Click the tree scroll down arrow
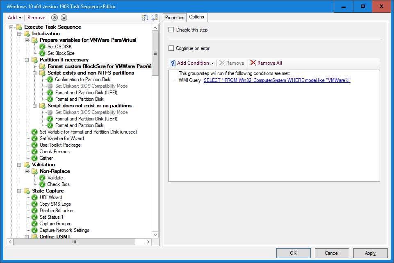The image size is (394, 263). coord(155,235)
